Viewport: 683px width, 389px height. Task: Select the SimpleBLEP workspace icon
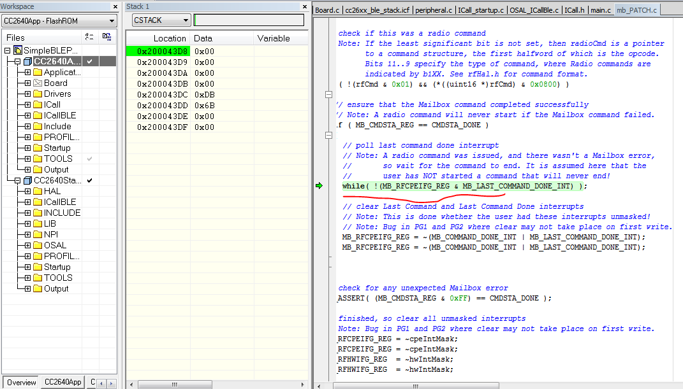coord(18,50)
